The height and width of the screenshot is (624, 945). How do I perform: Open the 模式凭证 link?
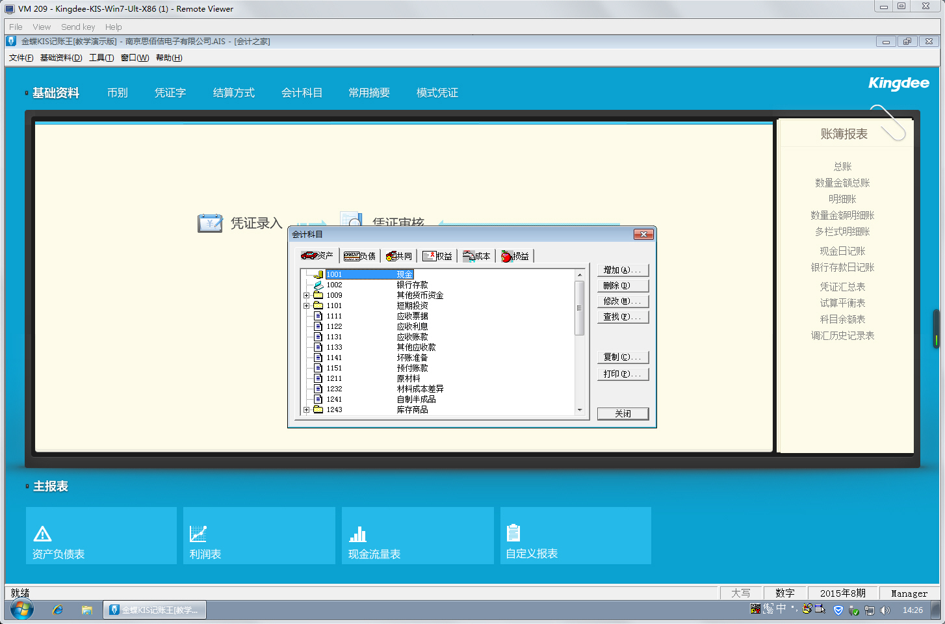(x=437, y=93)
